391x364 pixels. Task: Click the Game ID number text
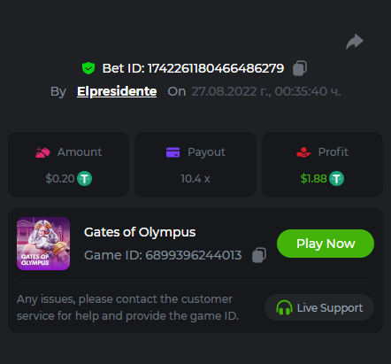coord(194,255)
